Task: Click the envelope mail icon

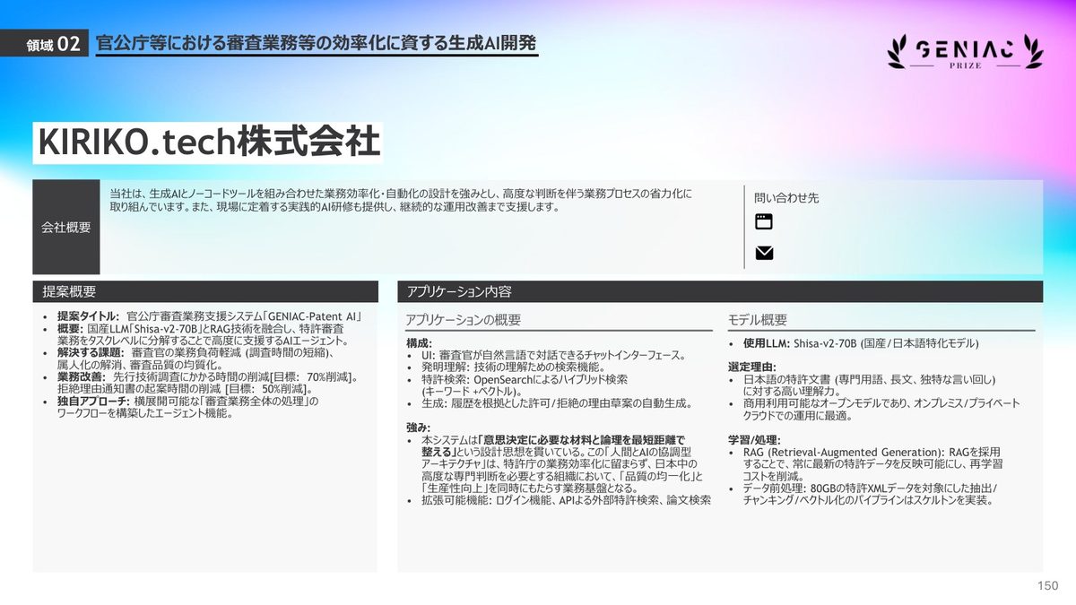Action: [x=764, y=253]
